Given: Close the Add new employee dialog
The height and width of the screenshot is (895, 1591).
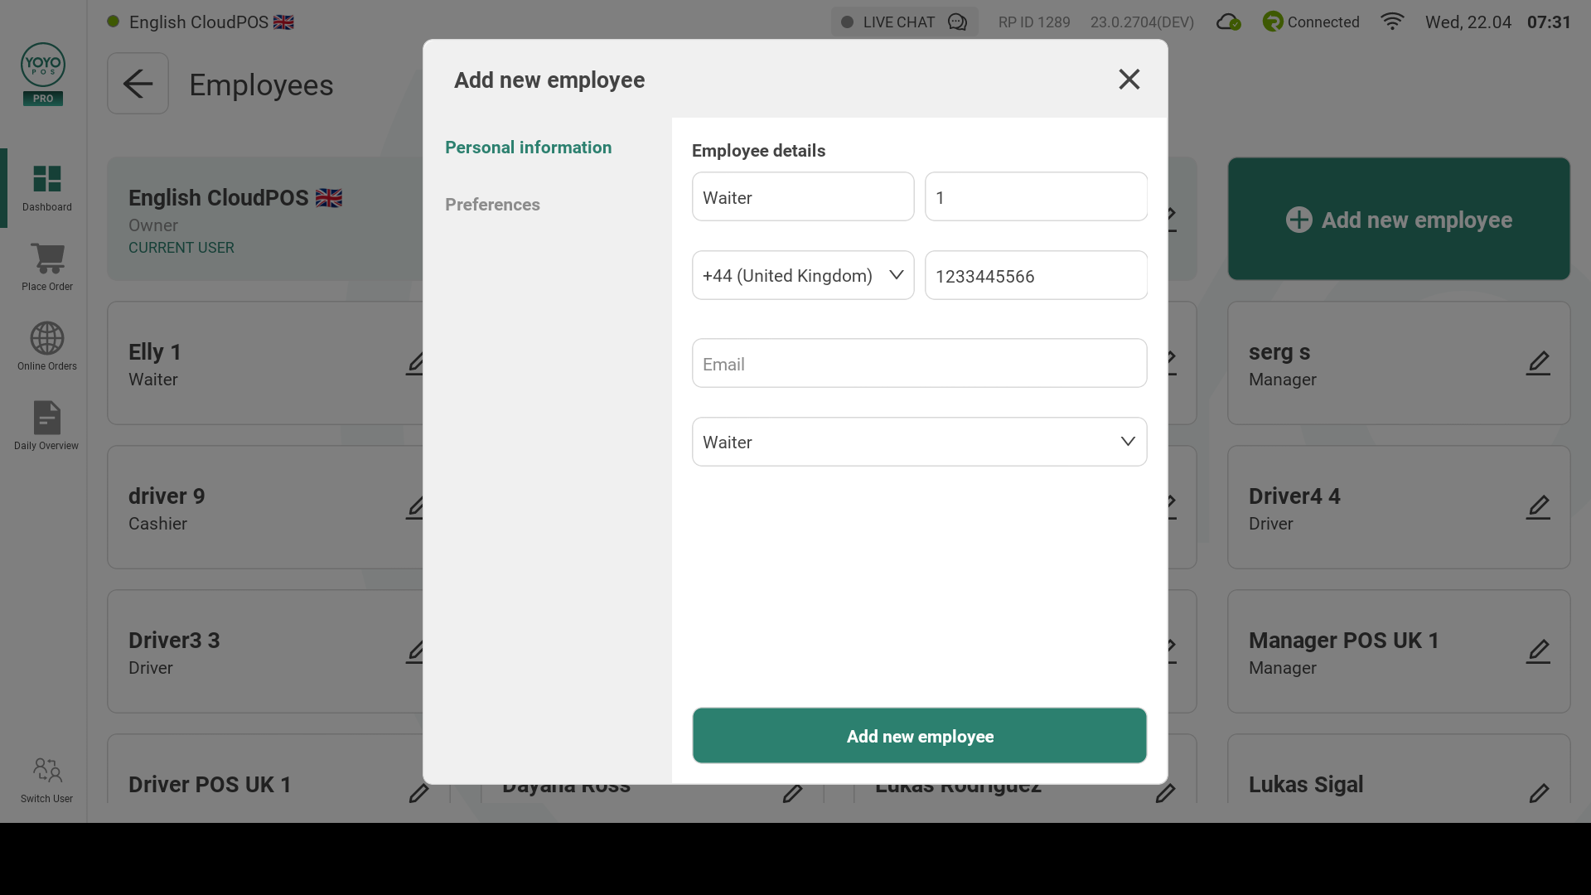Looking at the screenshot, I should click(1129, 80).
